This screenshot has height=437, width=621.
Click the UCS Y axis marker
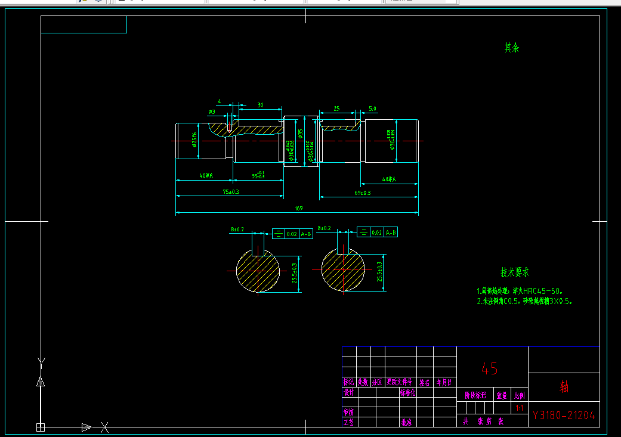41,362
